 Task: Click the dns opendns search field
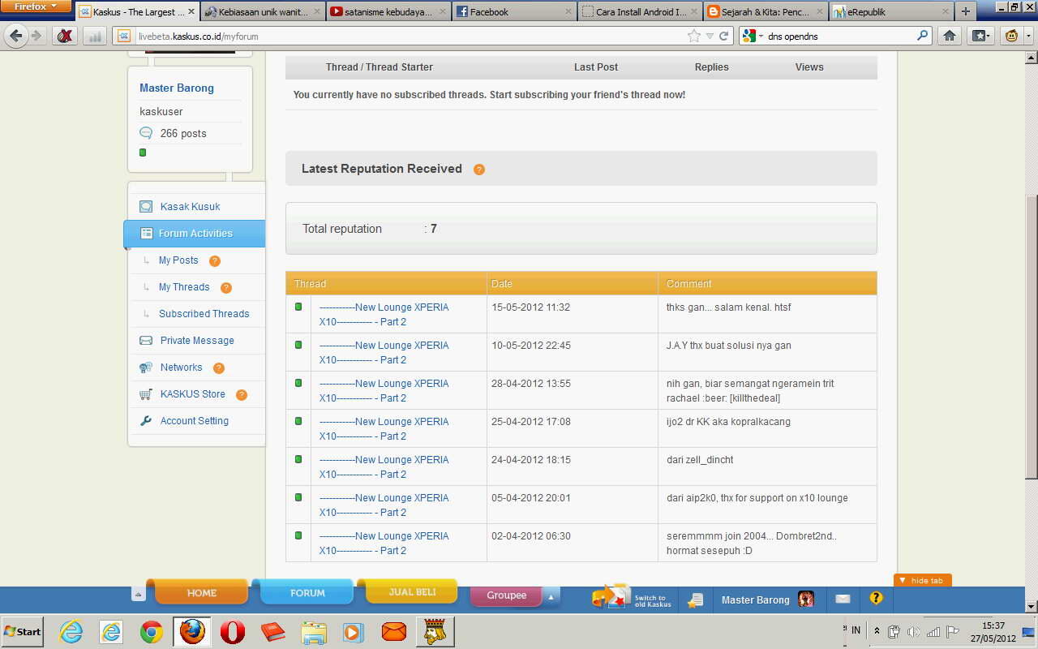(839, 37)
